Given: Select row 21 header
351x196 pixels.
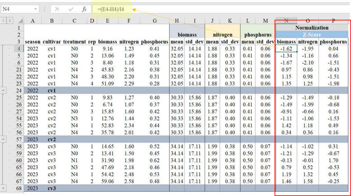Looking at the screenshot, I should pyautogui.click(x=19, y=70).
